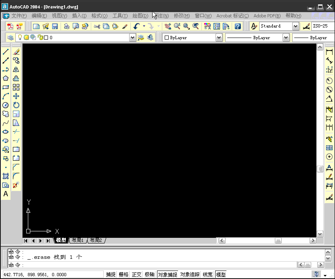Screen dimensions: 335x279
Task: Click the Save drawing icon
Action: [x=55, y=26]
